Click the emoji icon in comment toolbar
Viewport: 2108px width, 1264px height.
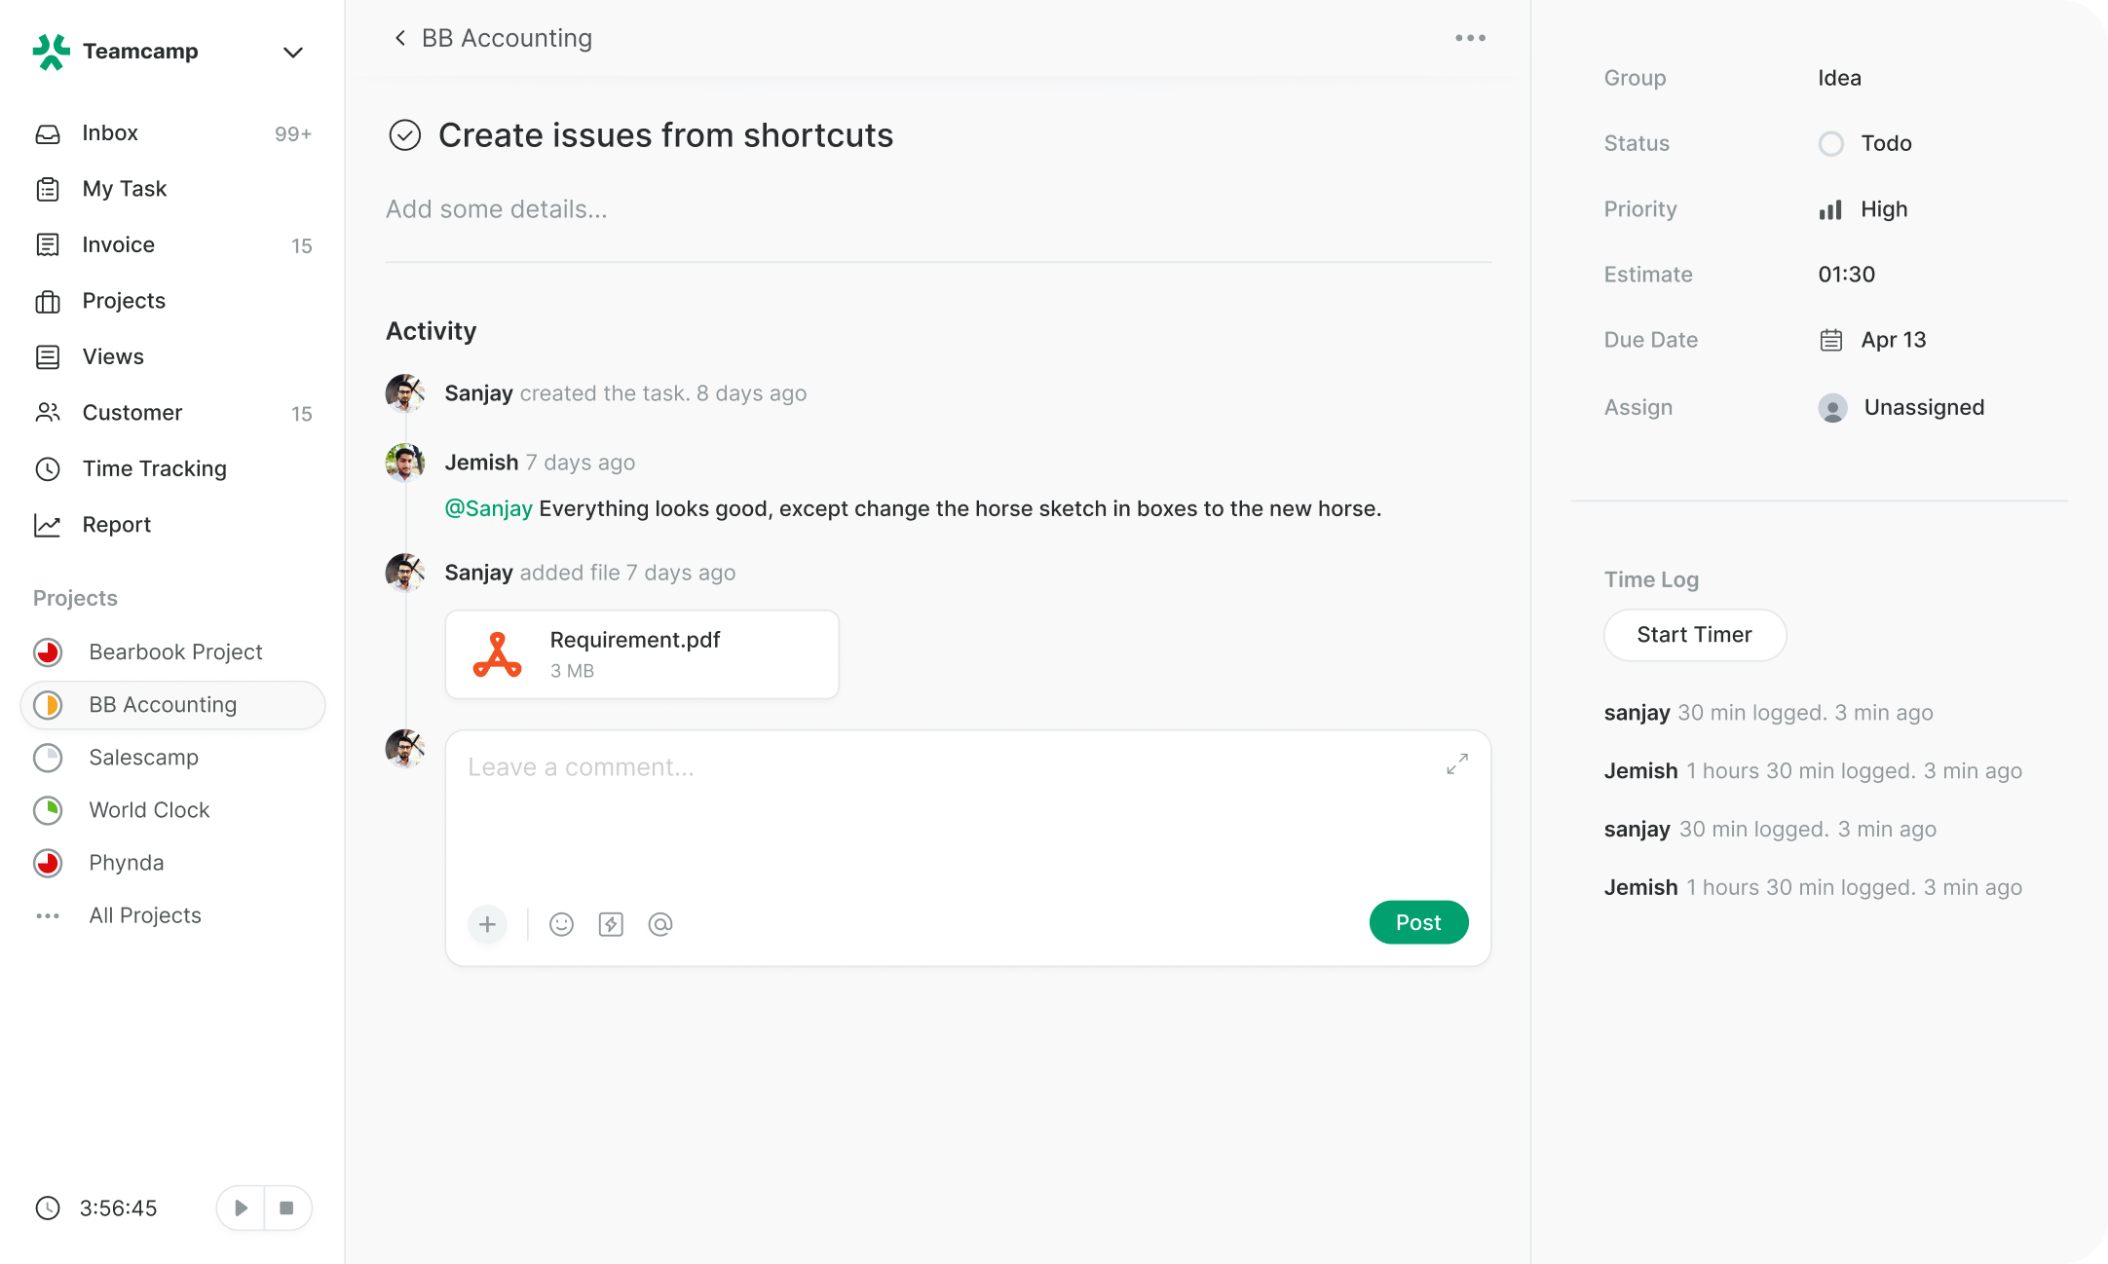[x=561, y=923]
